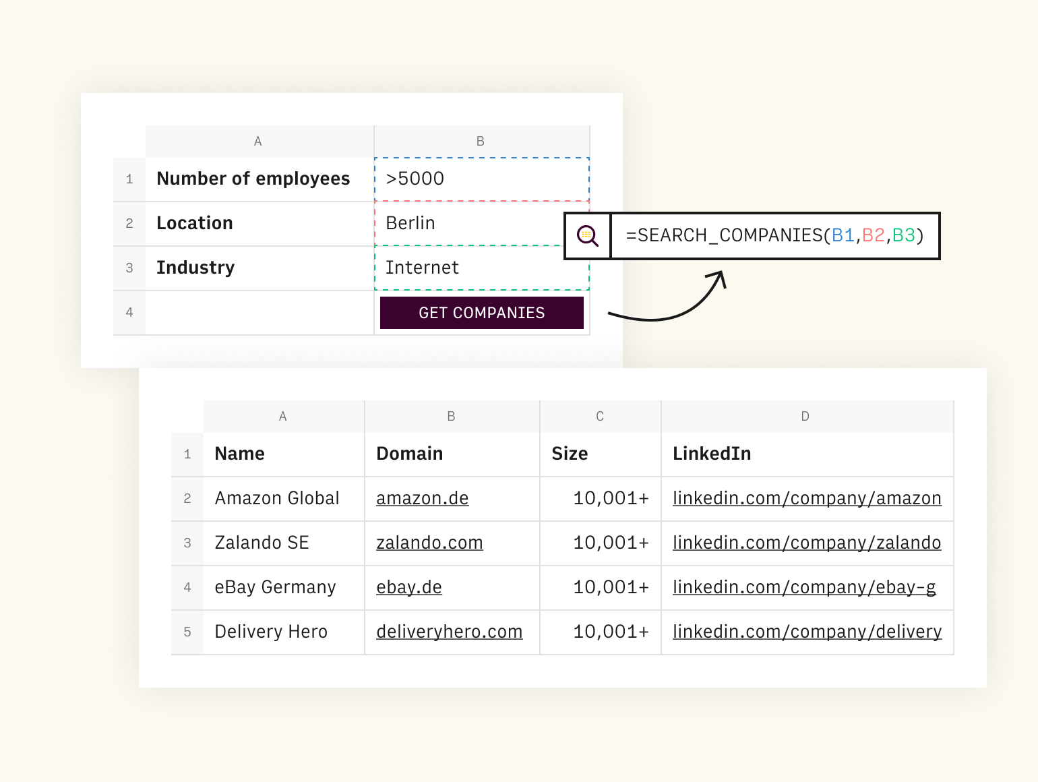Select column A header in the input sheet
This screenshot has width=1038, height=782.
[x=259, y=142]
